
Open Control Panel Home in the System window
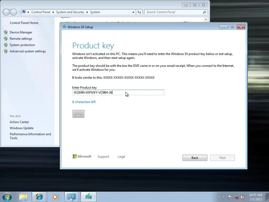(24, 23)
